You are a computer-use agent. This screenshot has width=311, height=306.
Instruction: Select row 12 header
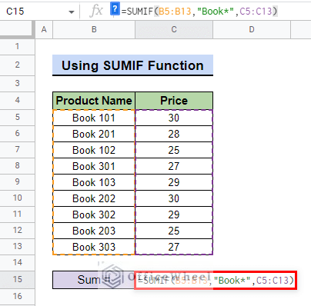(x=17, y=231)
